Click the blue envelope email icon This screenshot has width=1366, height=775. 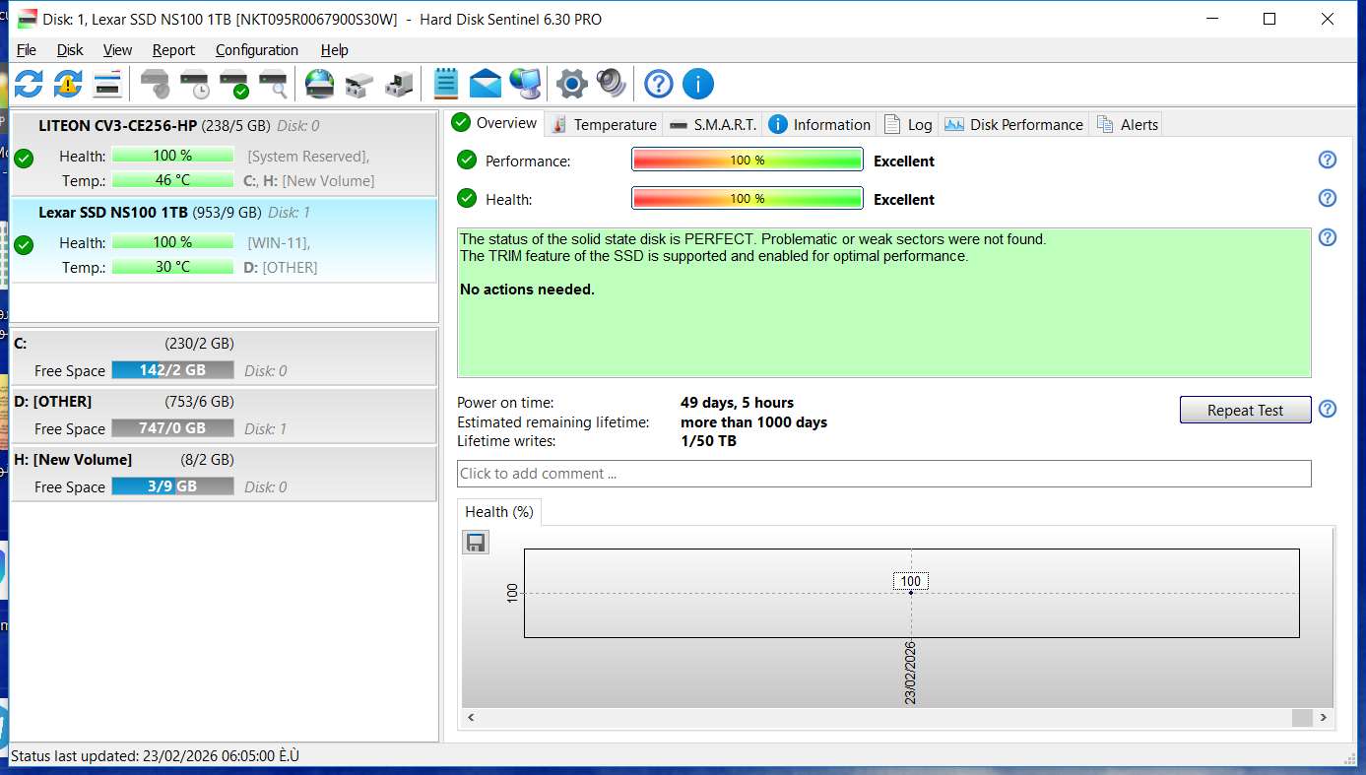pos(486,84)
